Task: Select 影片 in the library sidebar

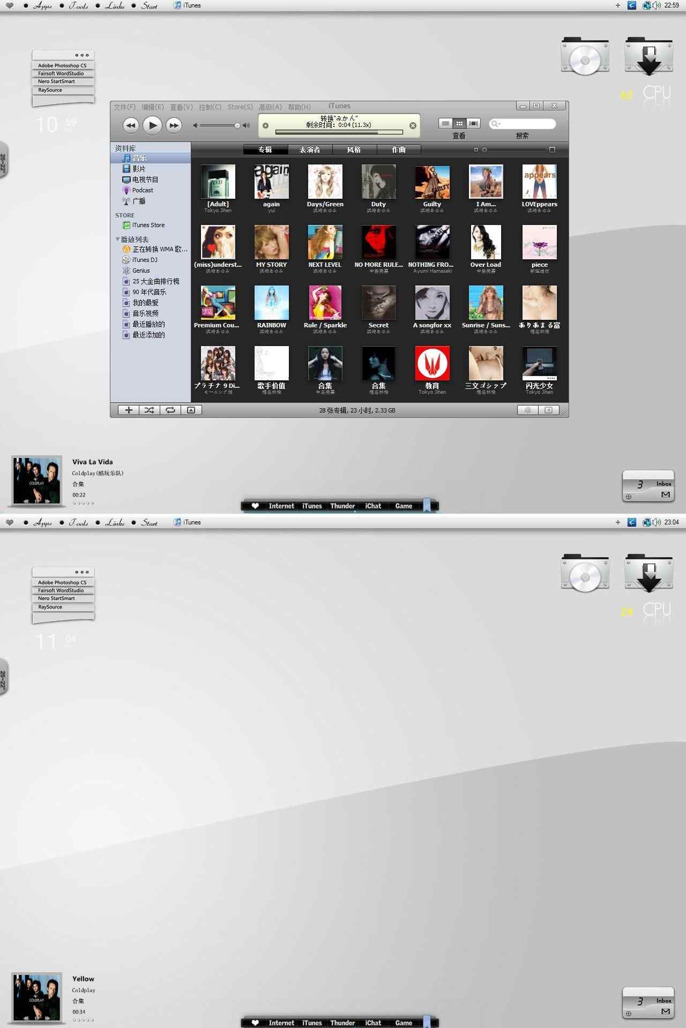Action: click(x=151, y=169)
